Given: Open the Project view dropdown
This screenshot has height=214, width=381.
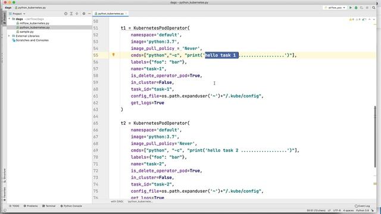Looking at the screenshot, I should click(x=17, y=14).
